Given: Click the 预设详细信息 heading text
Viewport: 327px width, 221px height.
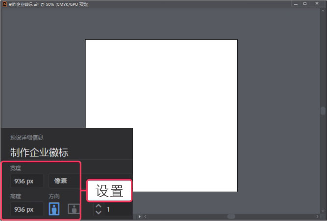Looking at the screenshot, I should click(26, 137).
